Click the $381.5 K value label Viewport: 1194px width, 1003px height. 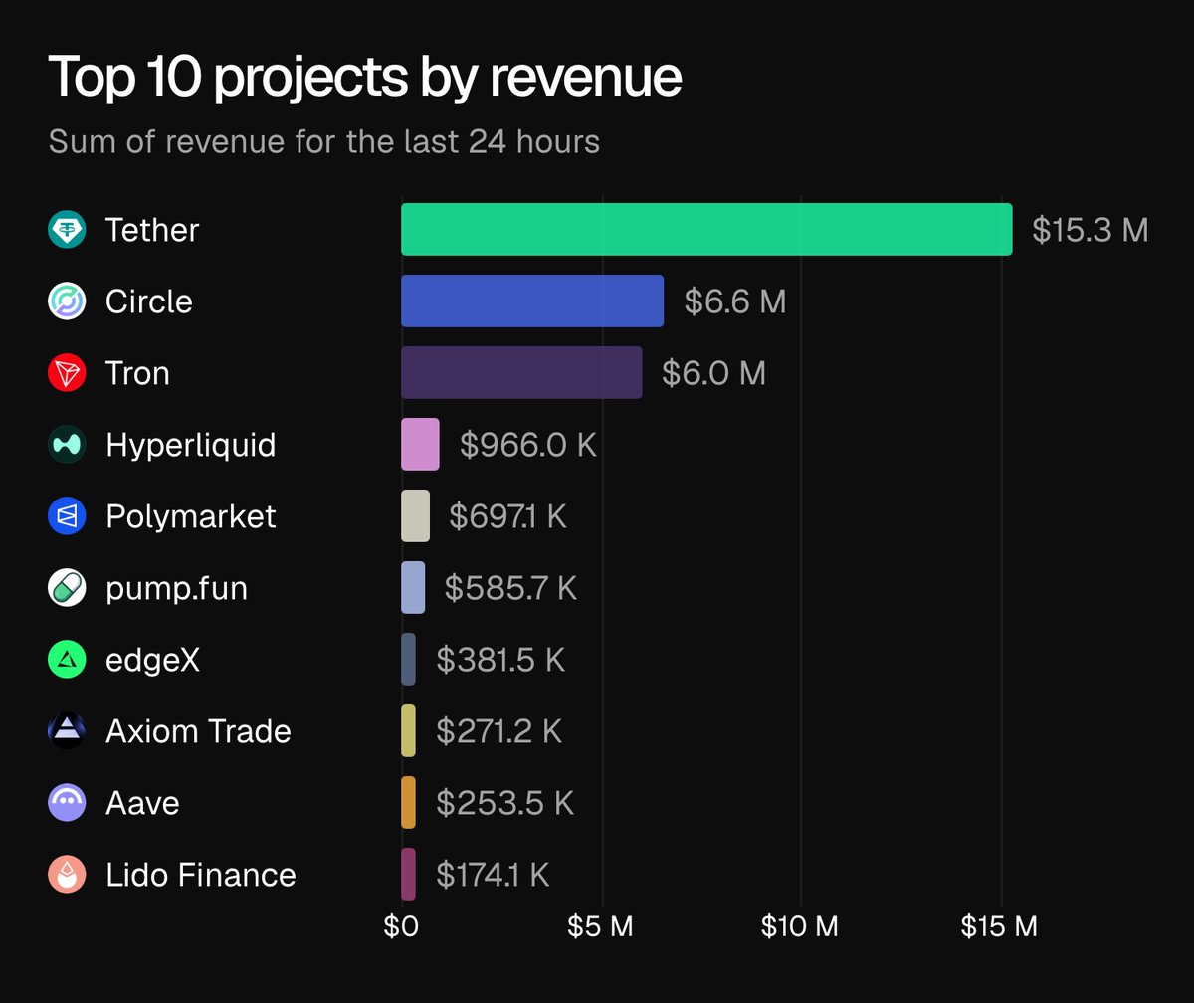[x=500, y=660]
